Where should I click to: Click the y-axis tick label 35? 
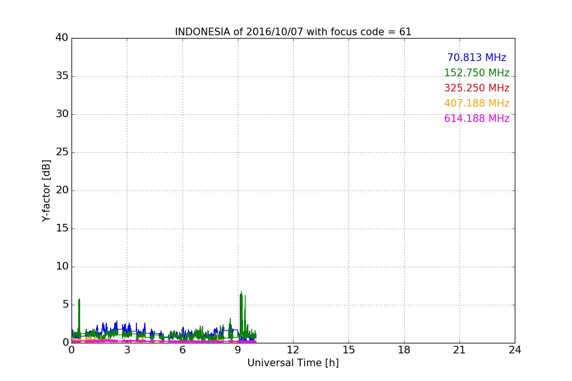(x=62, y=76)
